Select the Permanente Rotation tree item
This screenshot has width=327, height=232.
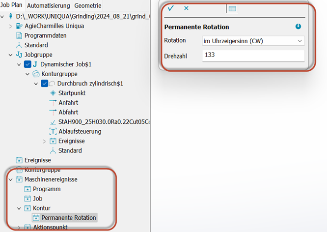(x=68, y=218)
